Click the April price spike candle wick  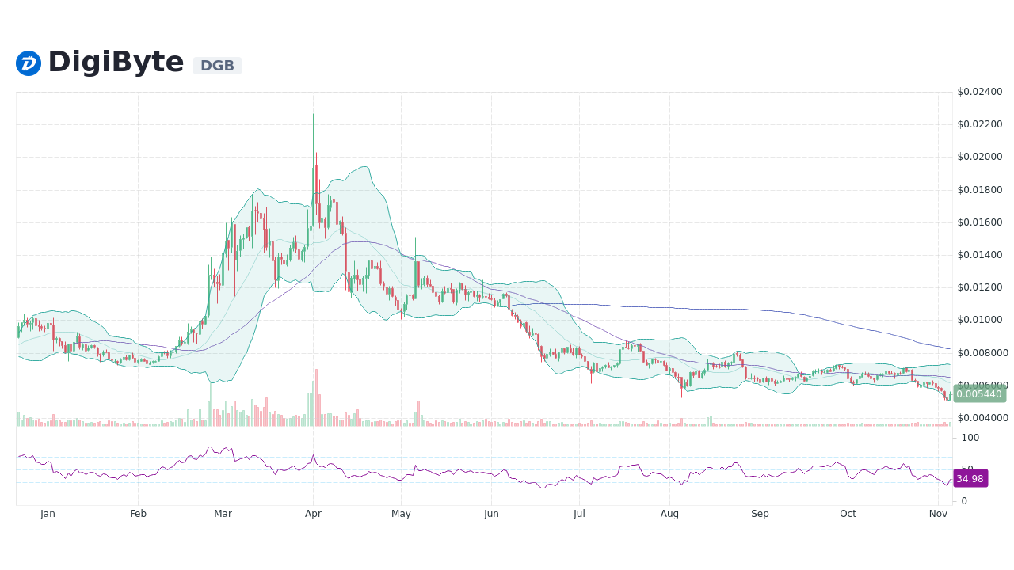pos(313,142)
